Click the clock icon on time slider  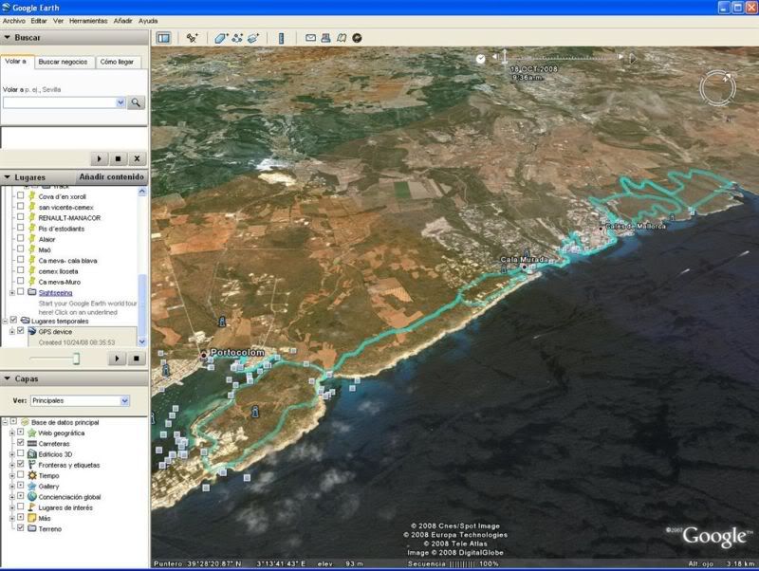pos(480,59)
